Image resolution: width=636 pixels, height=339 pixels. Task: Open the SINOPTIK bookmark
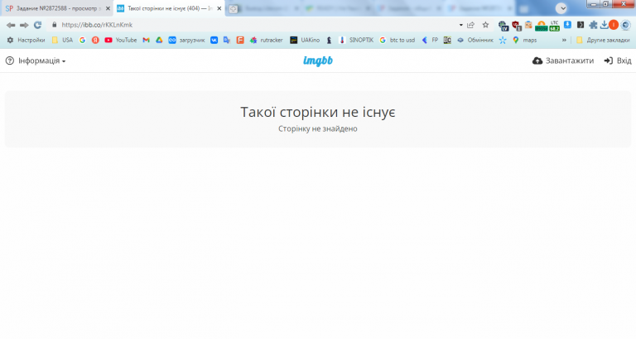356,40
